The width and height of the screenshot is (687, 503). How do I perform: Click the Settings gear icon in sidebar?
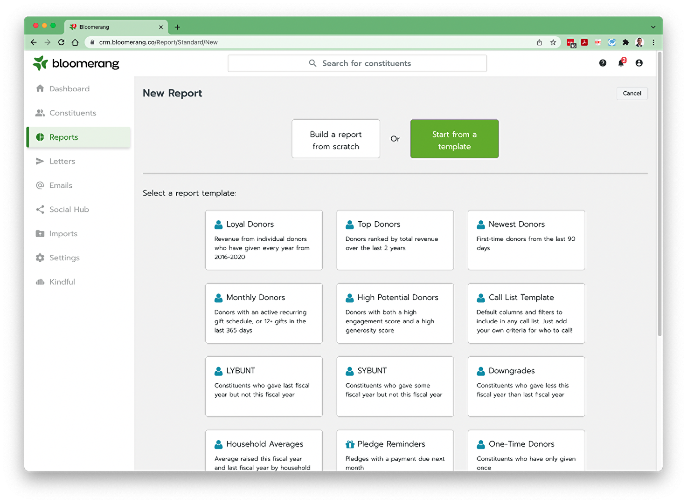point(40,258)
